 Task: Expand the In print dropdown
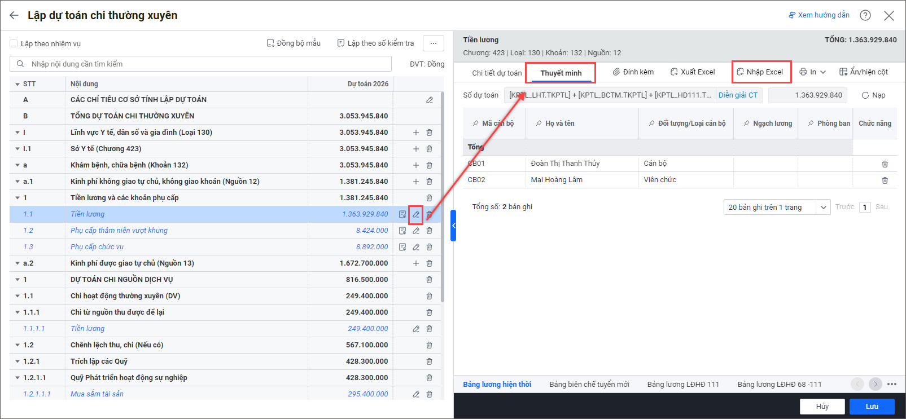pos(812,72)
